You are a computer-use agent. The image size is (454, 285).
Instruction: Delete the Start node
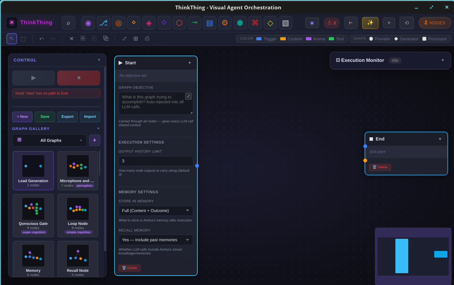(129, 268)
